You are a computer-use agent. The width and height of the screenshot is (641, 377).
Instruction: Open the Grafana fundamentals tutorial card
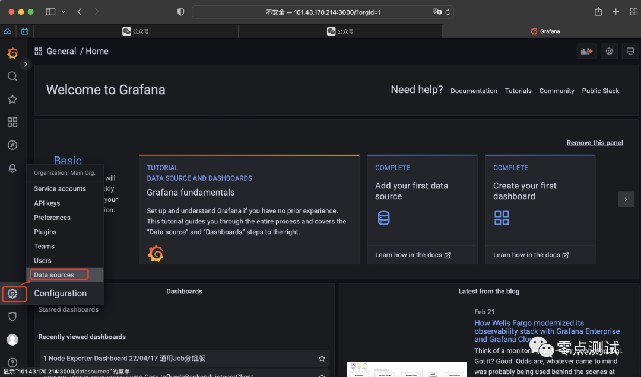coord(249,209)
